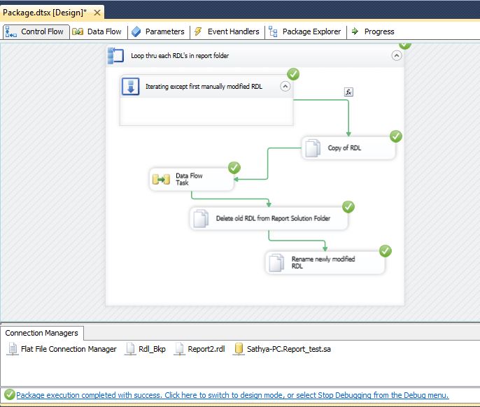Click success checkmark on Iterating container
The height and width of the screenshot is (407, 480).
[x=293, y=74]
